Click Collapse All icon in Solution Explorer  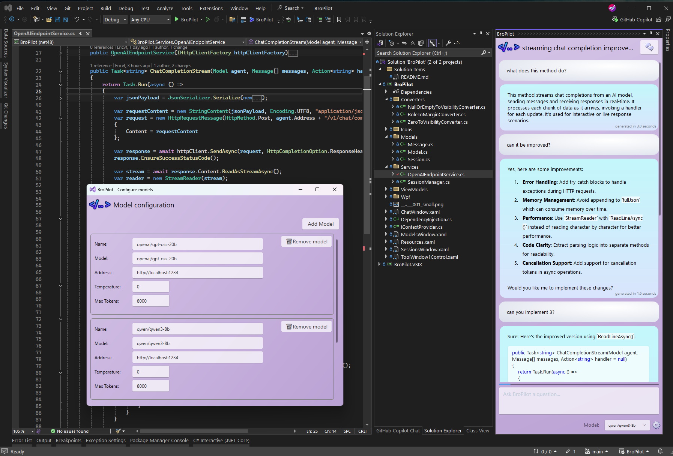click(x=413, y=43)
